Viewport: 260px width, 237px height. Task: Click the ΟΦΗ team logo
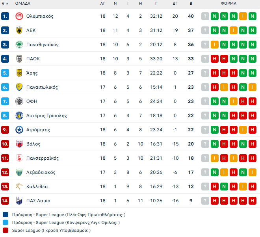[19, 101]
